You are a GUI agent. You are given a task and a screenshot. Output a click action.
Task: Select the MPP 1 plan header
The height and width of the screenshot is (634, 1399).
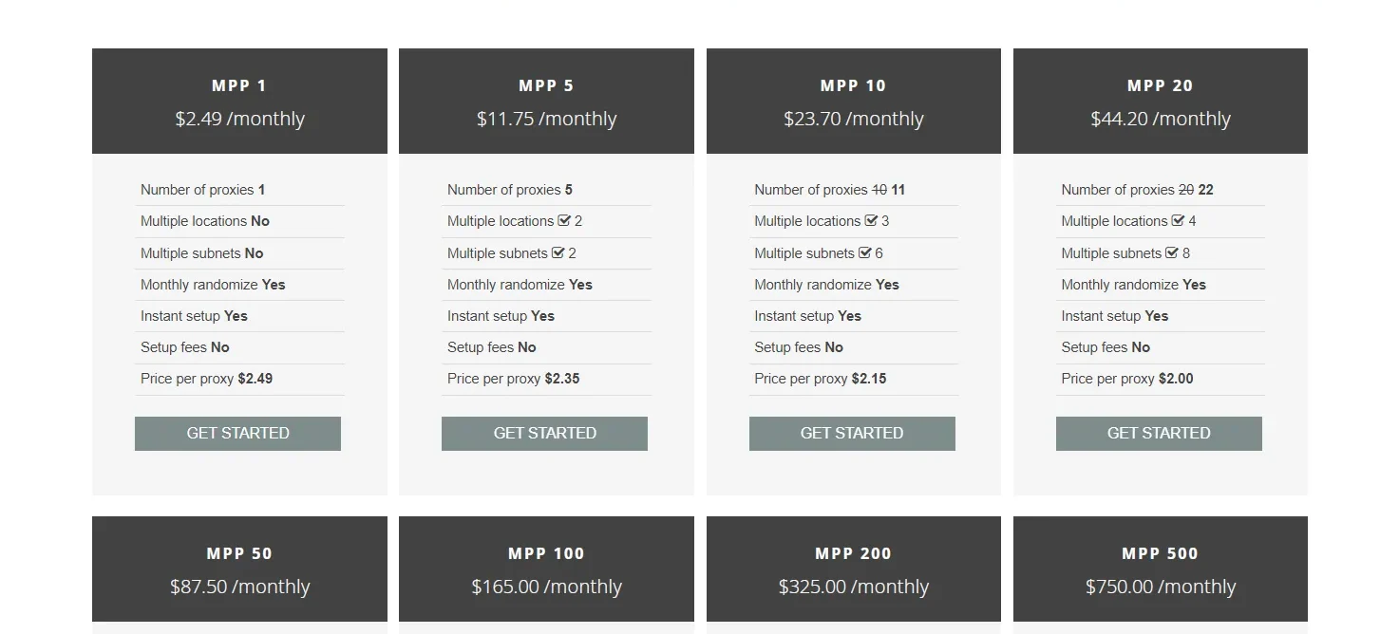239,102
